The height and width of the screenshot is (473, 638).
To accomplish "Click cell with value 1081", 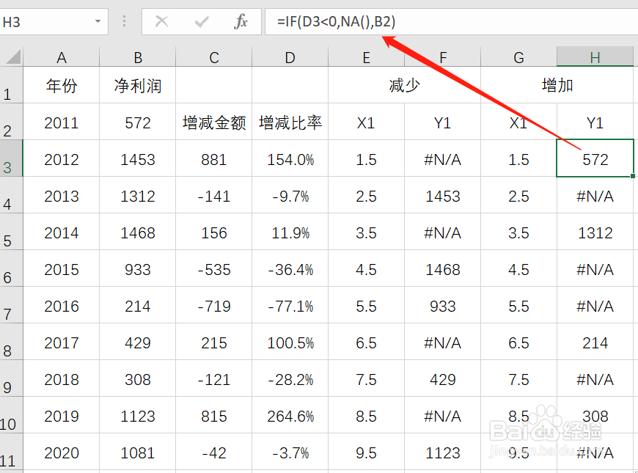I will pos(138,452).
